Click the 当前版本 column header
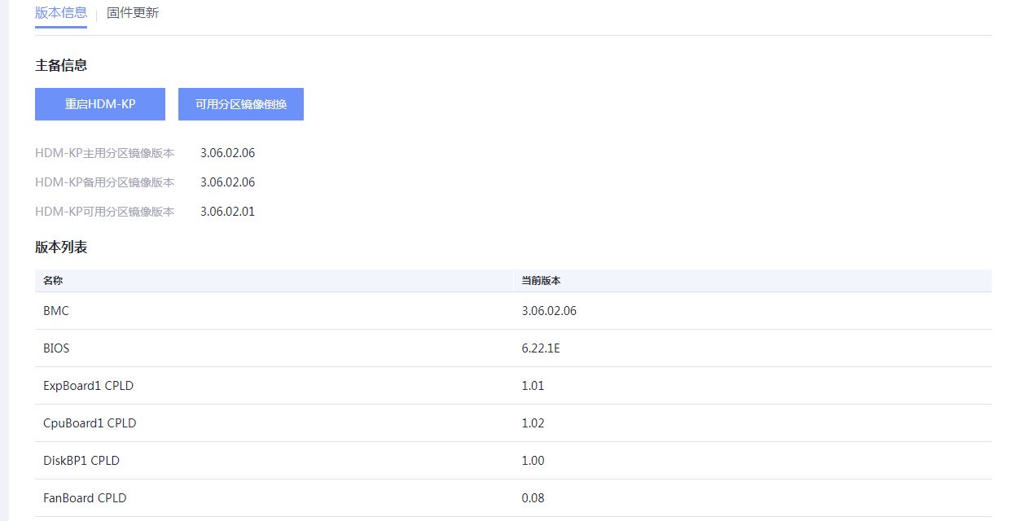The width and height of the screenshot is (1018, 521). pyautogui.click(x=541, y=280)
